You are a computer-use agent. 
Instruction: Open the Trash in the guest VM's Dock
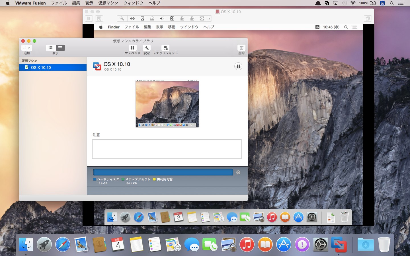(345, 218)
